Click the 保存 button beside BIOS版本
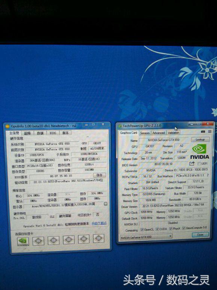The image size is (217, 290). 100,175
